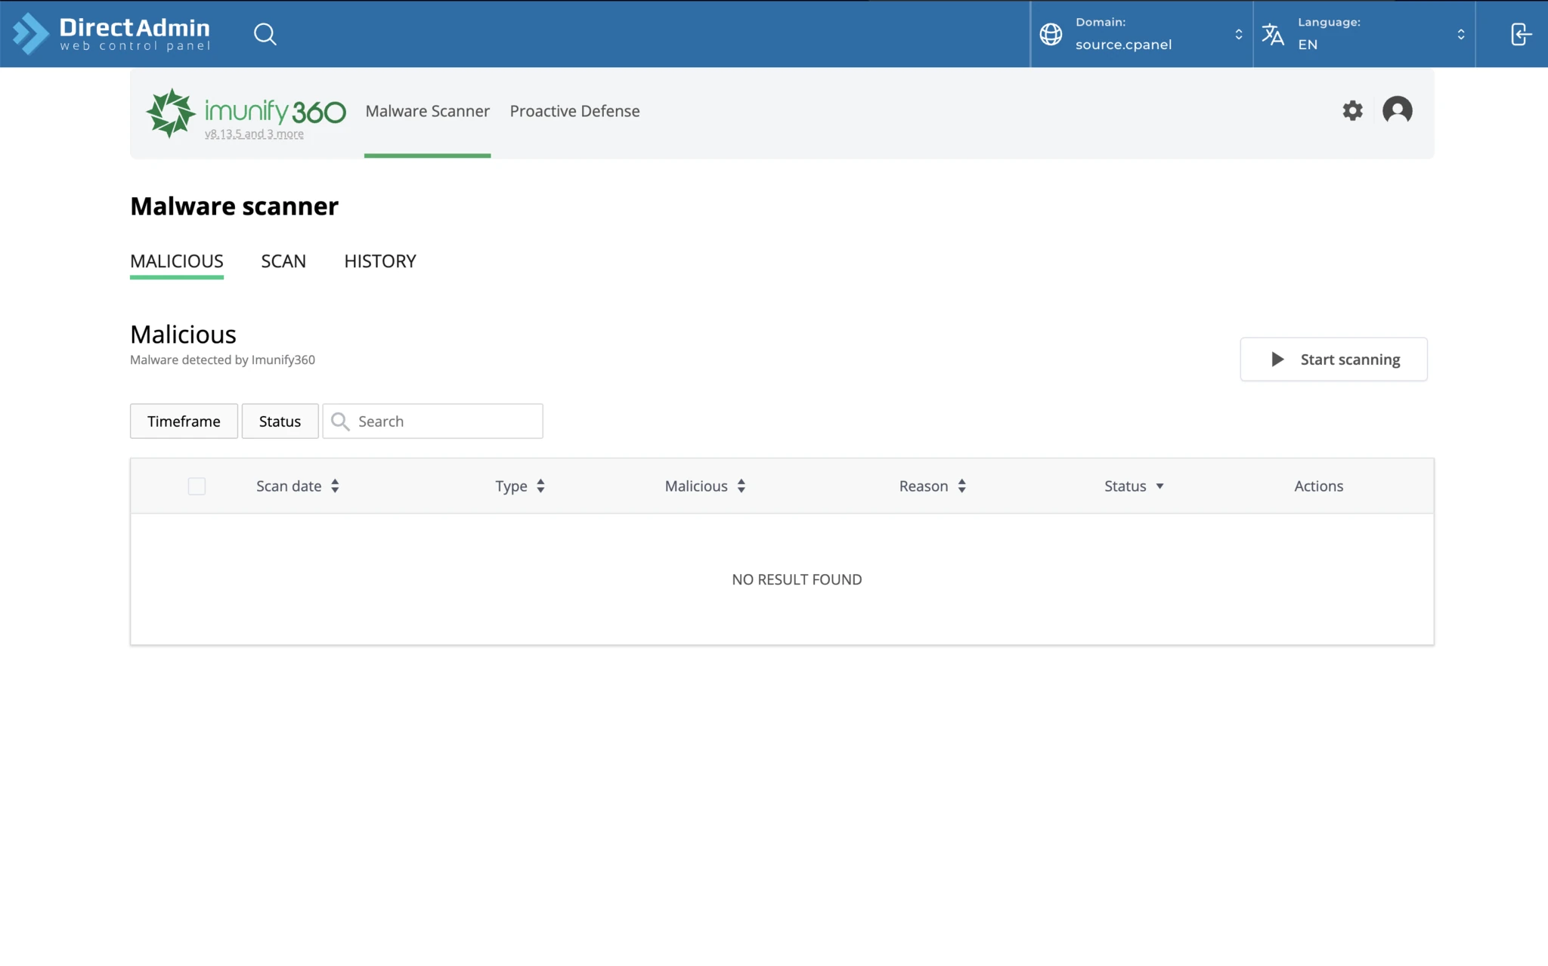Viewport: 1548px width, 966px height.
Task: Open the HISTORY sub-tab
Action: (x=380, y=261)
